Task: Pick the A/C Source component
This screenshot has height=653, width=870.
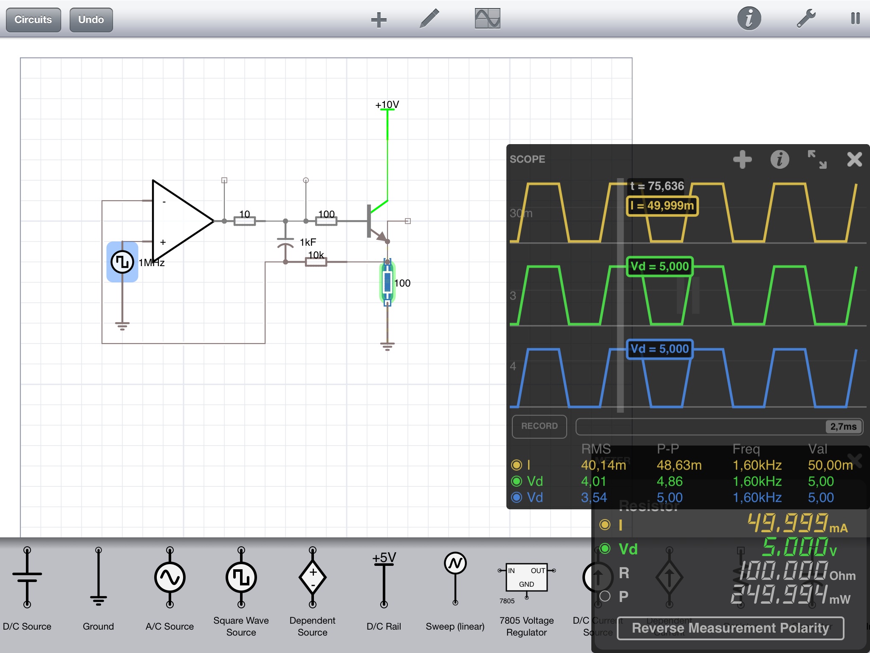Action: pos(169,589)
